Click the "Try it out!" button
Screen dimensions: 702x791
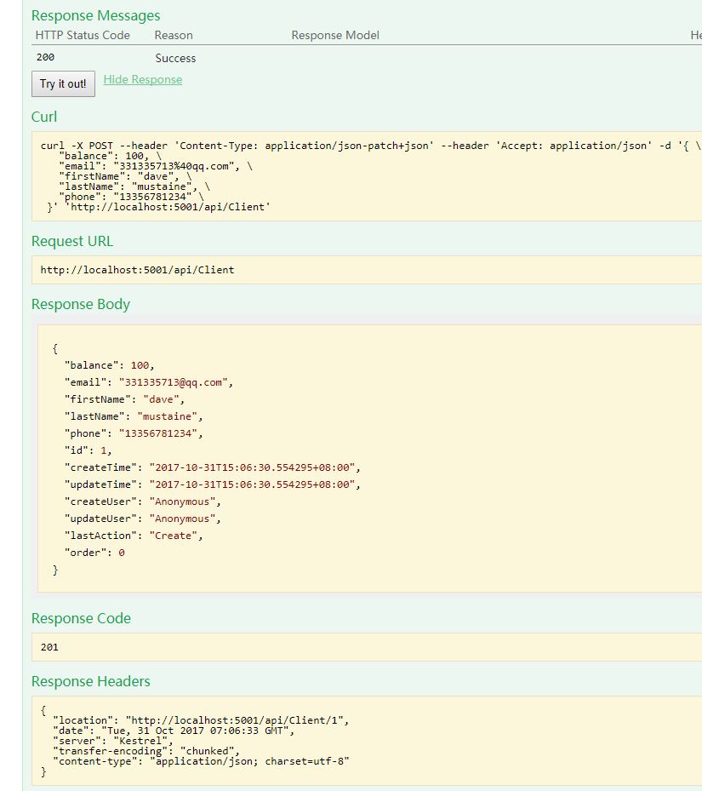(63, 83)
